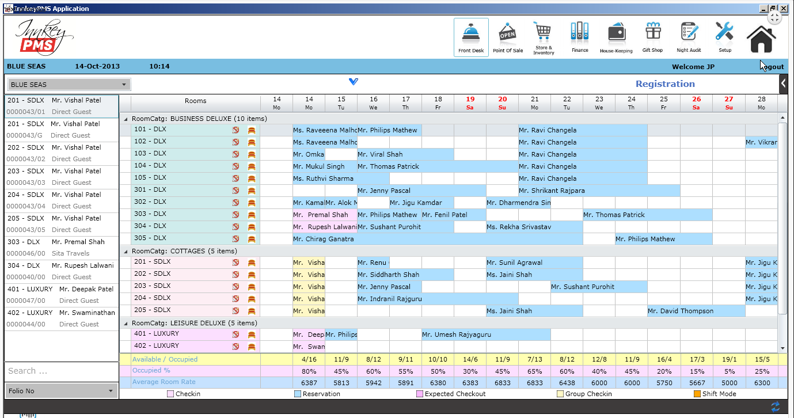Open the Gift Shop module

click(x=652, y=36)
